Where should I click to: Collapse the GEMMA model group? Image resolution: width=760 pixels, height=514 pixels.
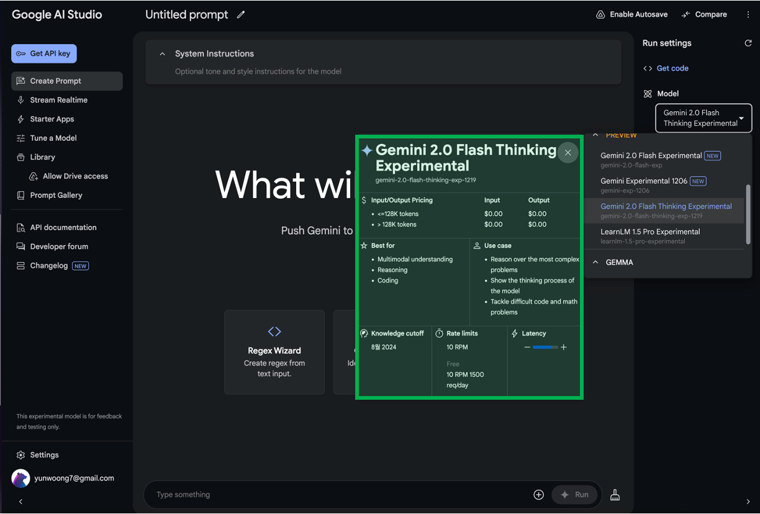pyautogui.click(x=595, y=263)
